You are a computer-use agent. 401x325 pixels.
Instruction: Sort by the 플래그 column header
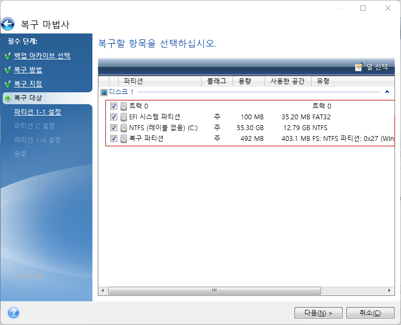click(217, 81)
